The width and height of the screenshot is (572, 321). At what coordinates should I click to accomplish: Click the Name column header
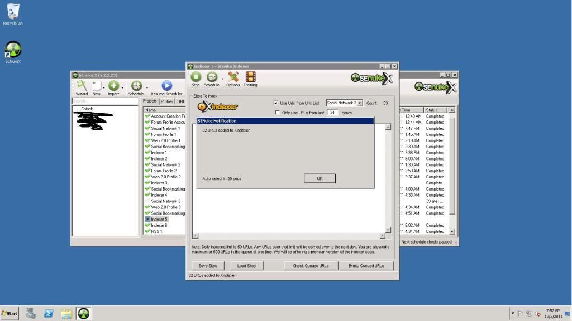[x=165, y=110]
